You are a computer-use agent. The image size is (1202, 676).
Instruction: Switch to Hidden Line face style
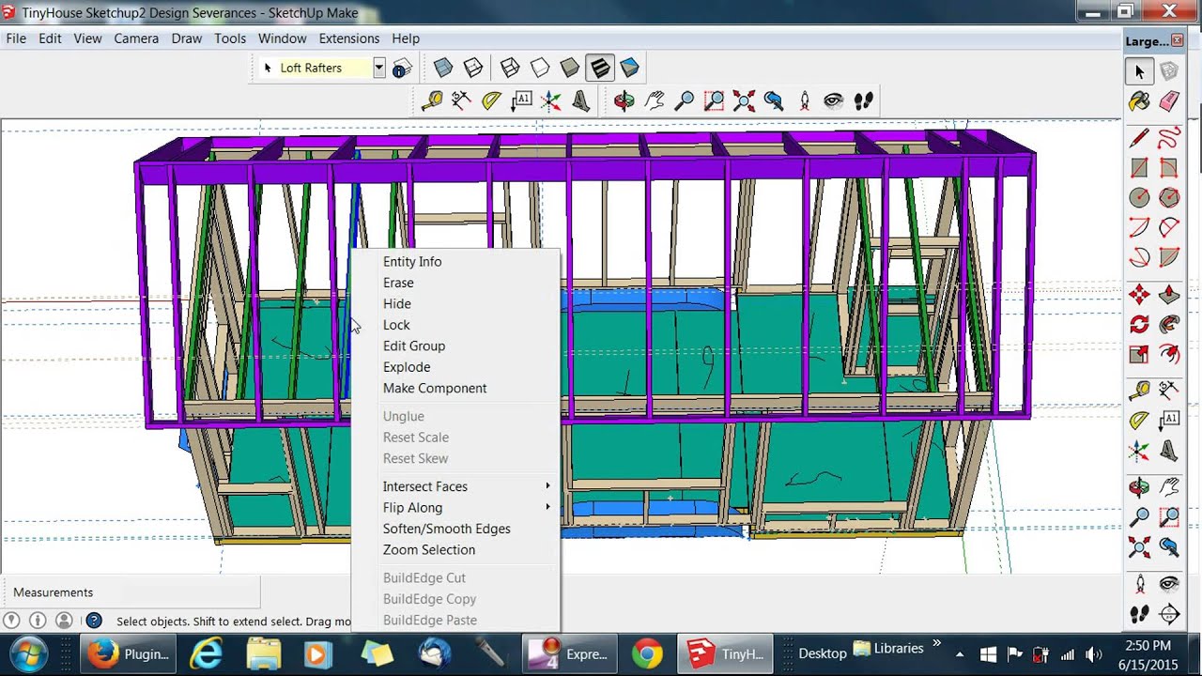point(540,68)
